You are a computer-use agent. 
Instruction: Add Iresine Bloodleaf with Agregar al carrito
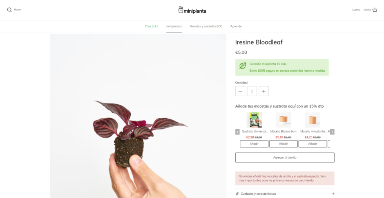[x=285, y=158]
